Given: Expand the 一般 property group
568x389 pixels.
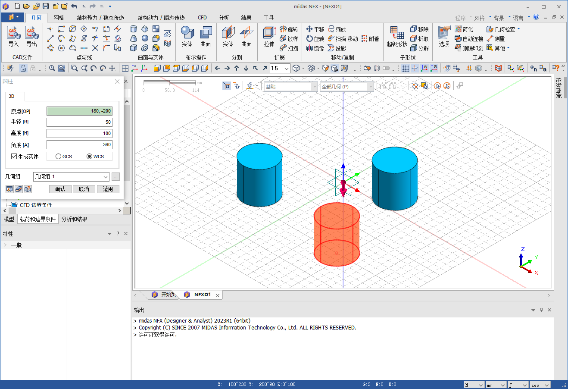Looking at the screenshot, I should point(5,245).
